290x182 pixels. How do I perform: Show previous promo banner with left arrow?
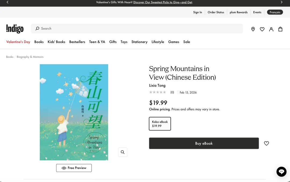(x=8, y=2)
